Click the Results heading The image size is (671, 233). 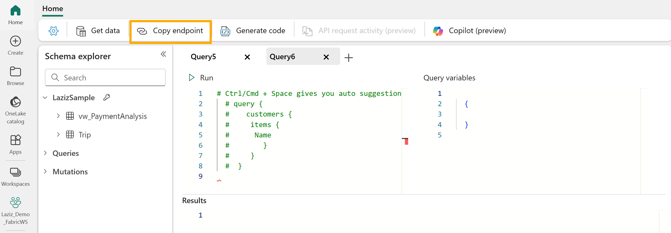pos(194,201)
